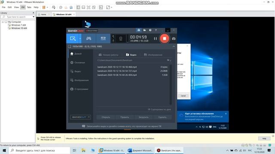Click the Play button below file list
This screenshot has width=275, height=154.
[125, 117]
